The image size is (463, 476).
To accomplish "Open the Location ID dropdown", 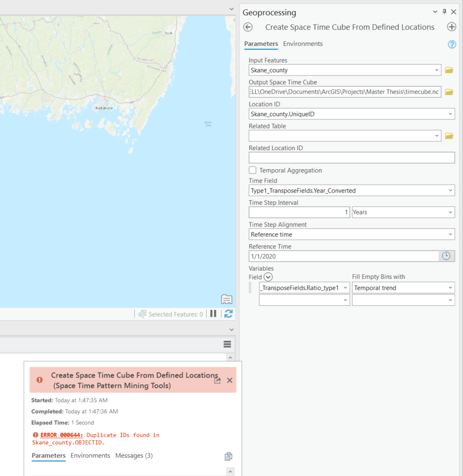I will click(450, 114).
